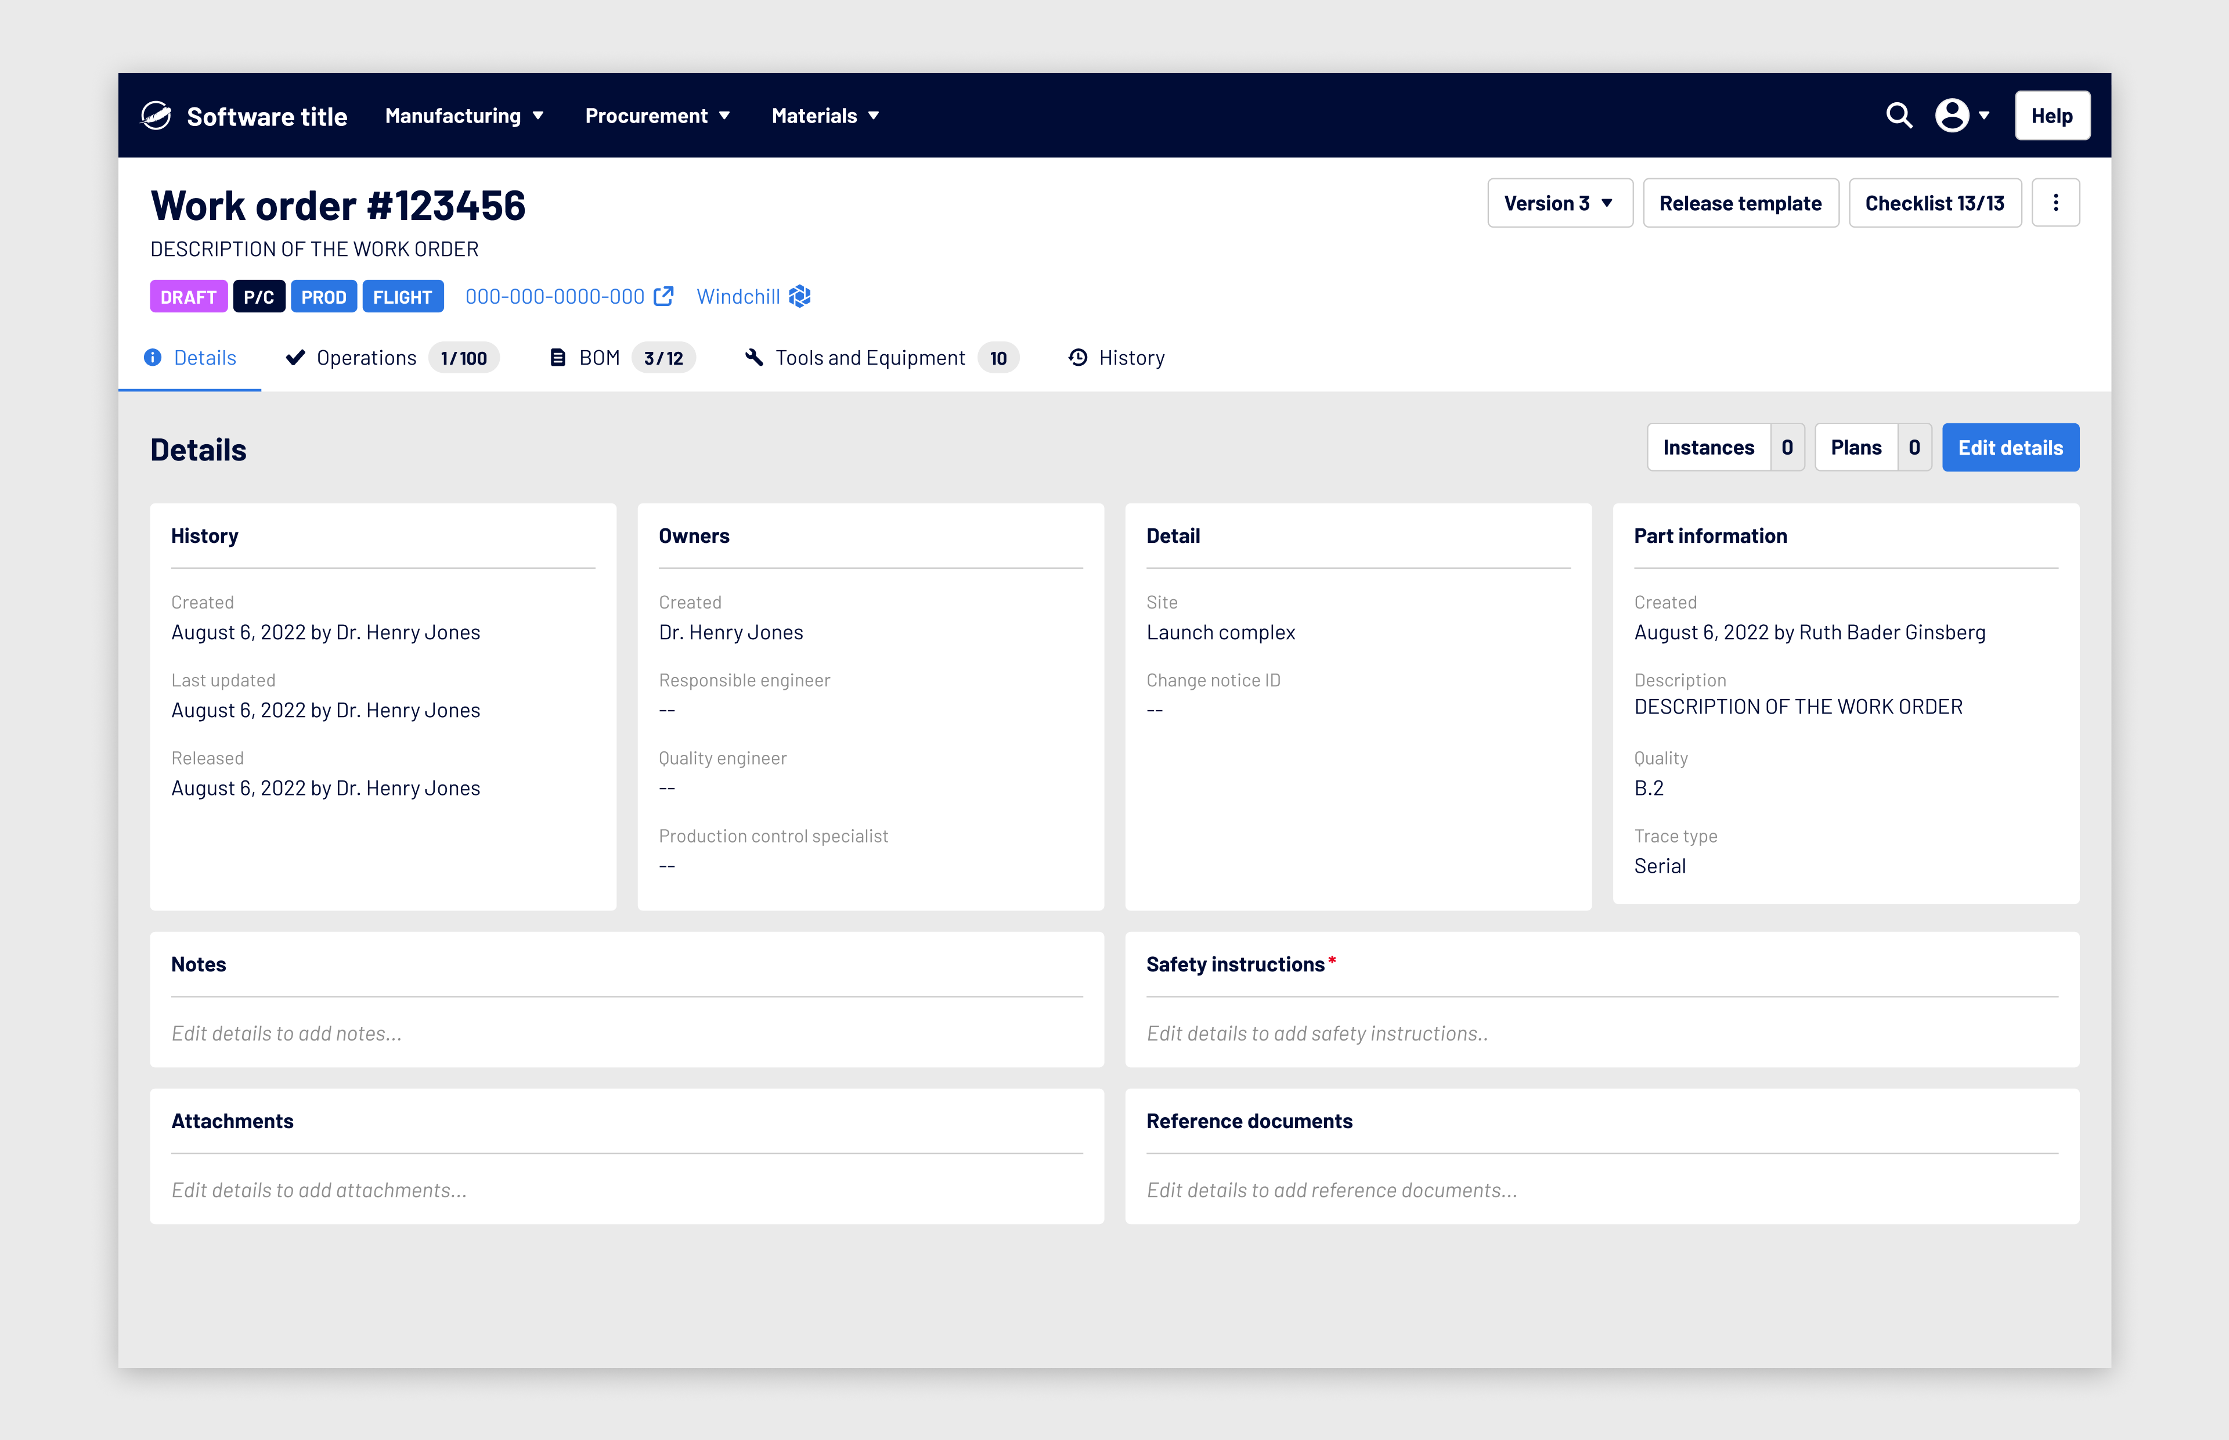Click the DRAFT status badge
The width and height of the screenshot is (2229, 1440).
(188, 296)
